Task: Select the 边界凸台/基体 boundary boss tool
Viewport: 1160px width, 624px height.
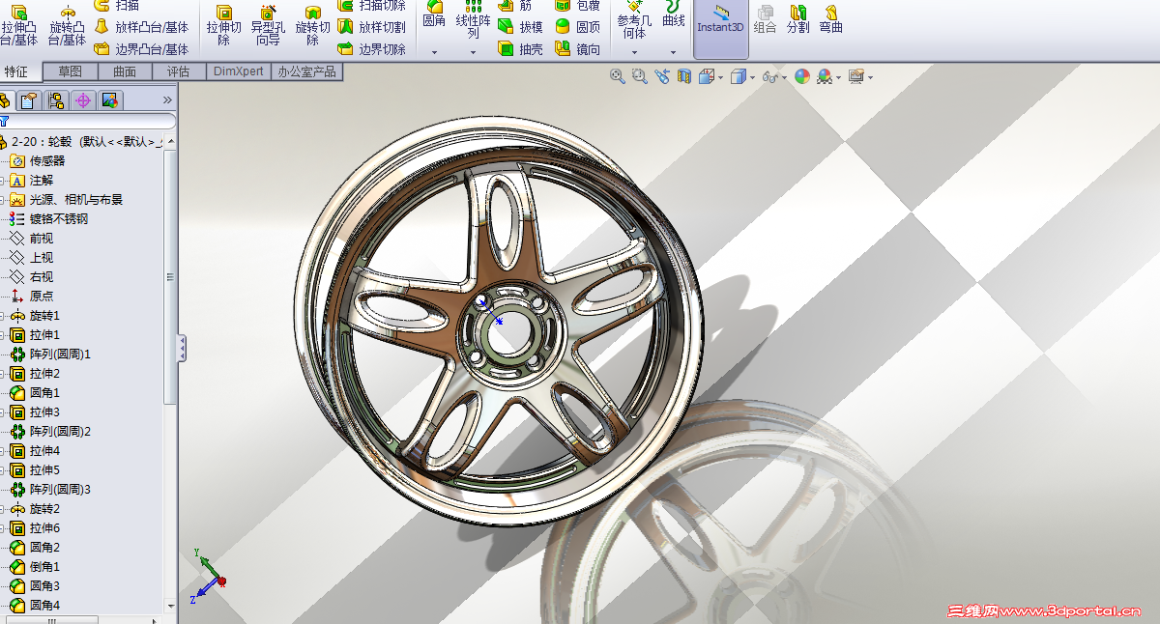Action: point(141,48)
